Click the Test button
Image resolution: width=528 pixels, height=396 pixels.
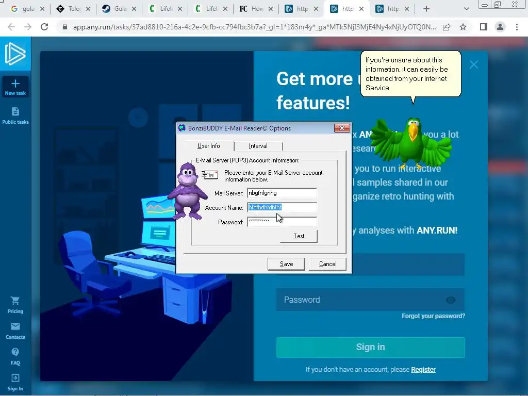(299, 236)
